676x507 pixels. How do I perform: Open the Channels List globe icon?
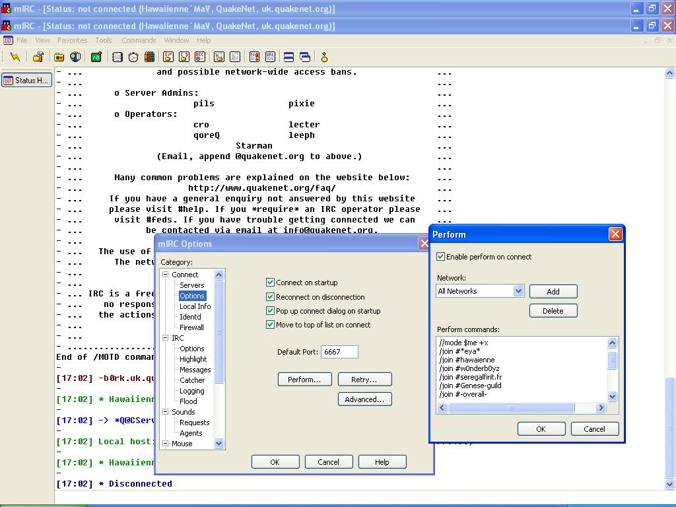coord(75,57)
